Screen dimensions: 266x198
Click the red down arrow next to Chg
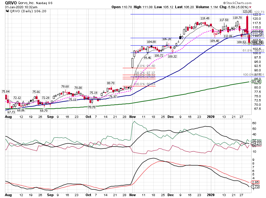point(250,7)
